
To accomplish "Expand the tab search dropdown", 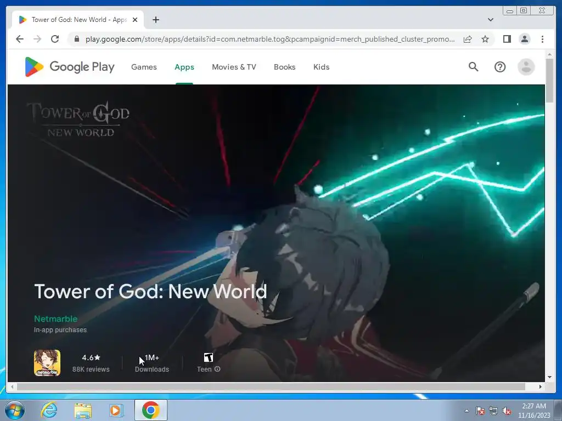I will point(491,20).
